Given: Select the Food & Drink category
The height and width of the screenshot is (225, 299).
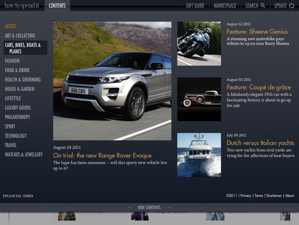Looking at the screenshot, I should tap(17, 70).
